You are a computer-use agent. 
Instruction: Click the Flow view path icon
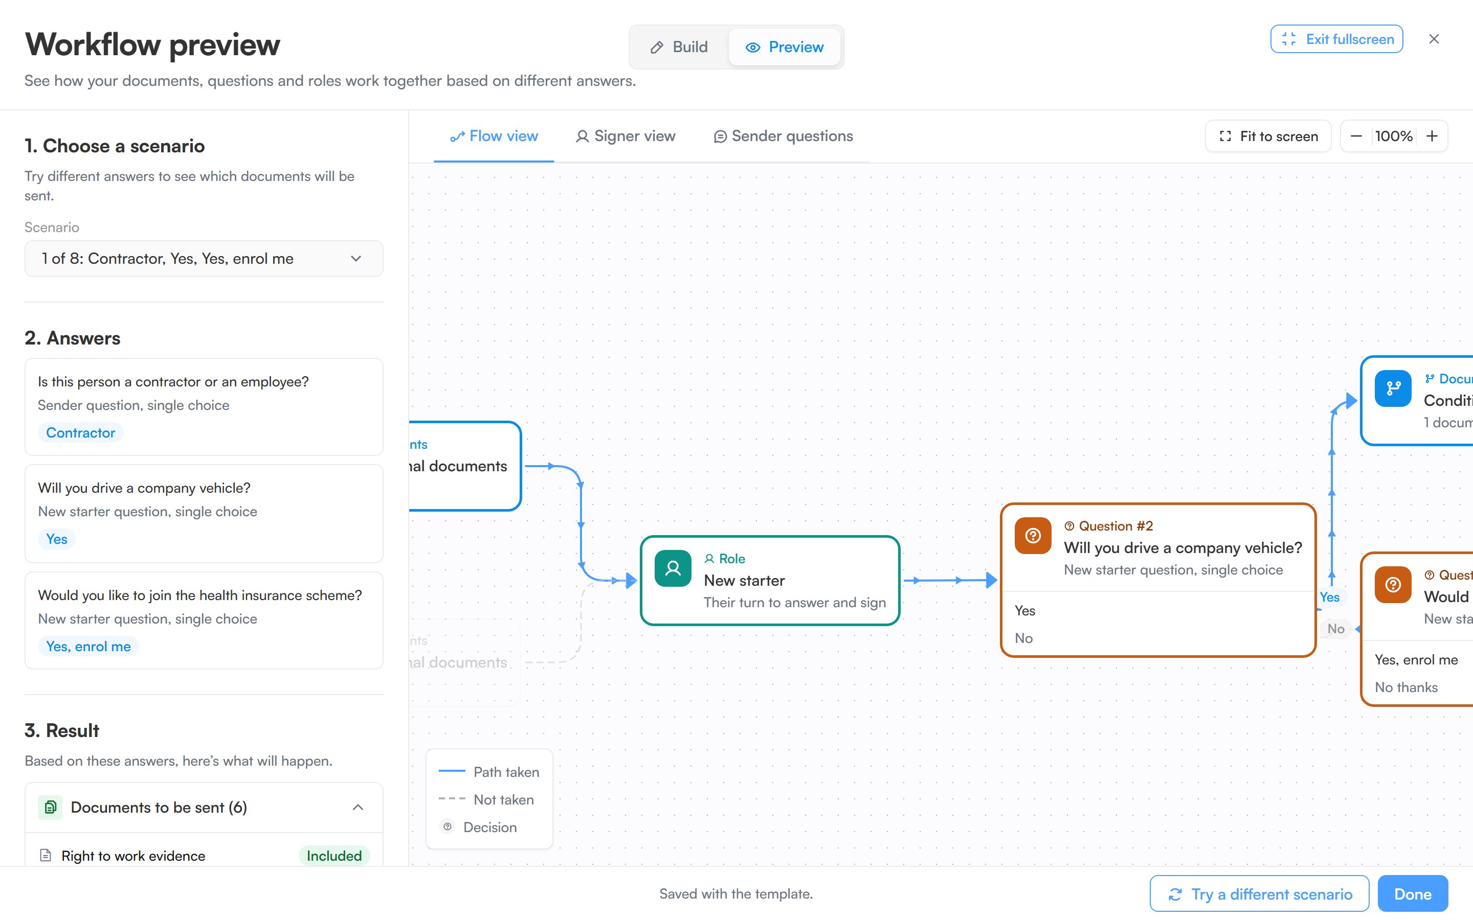[x=457, y=137]
